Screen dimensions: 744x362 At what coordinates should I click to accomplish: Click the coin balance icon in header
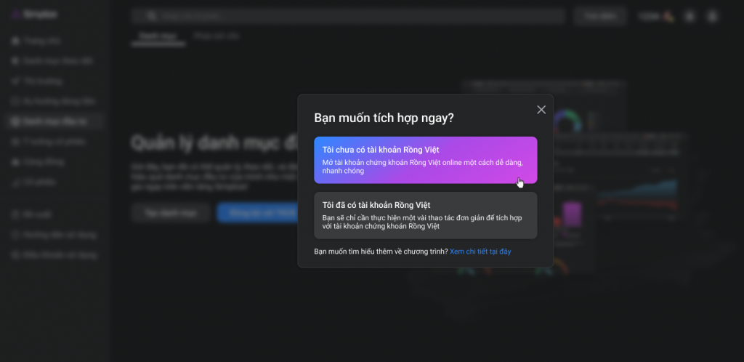point(669,15)
